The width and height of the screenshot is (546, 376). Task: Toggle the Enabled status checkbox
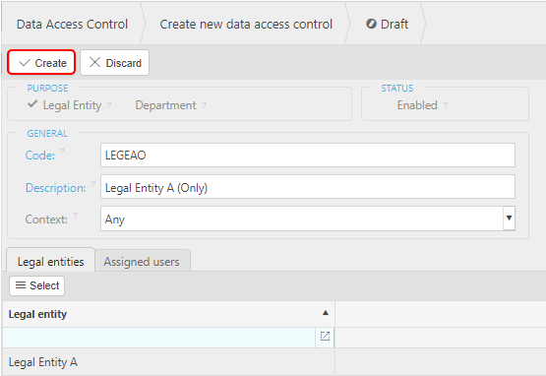click(x=417, y=105)
